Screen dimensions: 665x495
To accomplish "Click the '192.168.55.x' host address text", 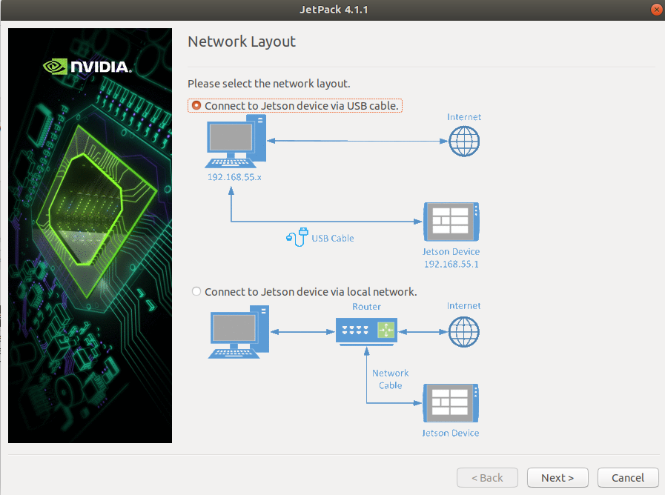I will tap(234, 177).
